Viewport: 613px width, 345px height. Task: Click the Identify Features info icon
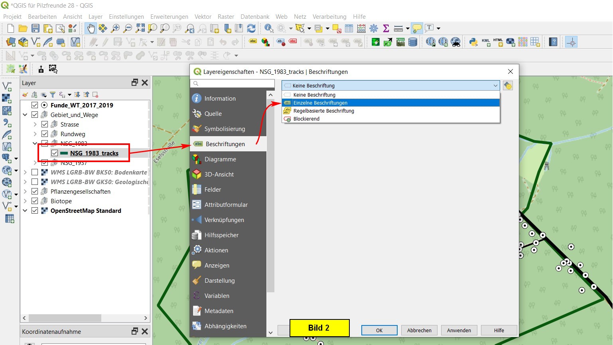269,28
